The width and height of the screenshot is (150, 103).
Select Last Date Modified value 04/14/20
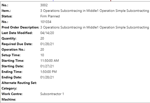point(47,33)
